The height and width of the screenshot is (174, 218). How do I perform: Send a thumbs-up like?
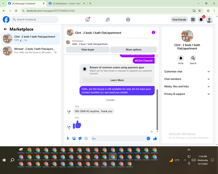(155, 139)
